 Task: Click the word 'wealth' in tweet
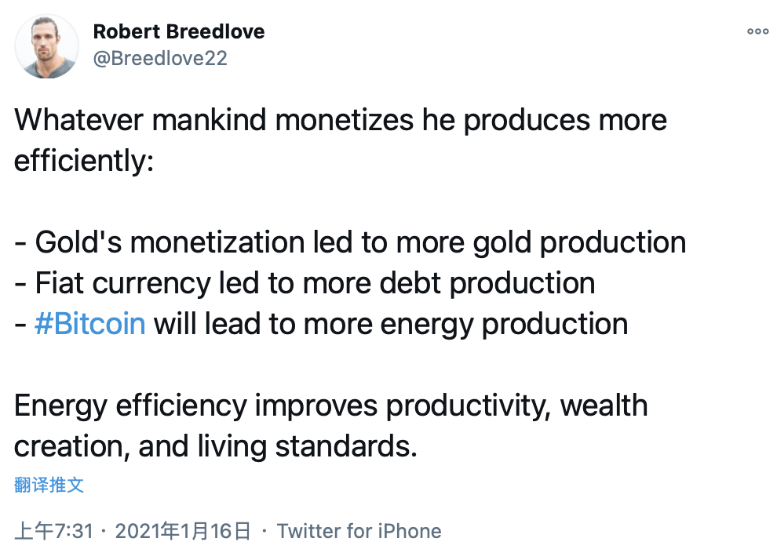coord(604,405)
